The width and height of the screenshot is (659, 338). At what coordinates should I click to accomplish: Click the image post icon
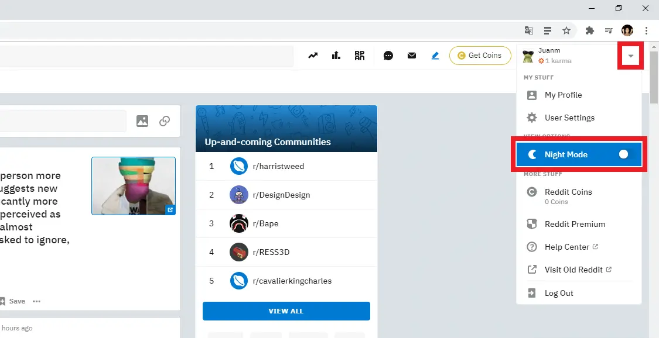(x=142, y=121)
